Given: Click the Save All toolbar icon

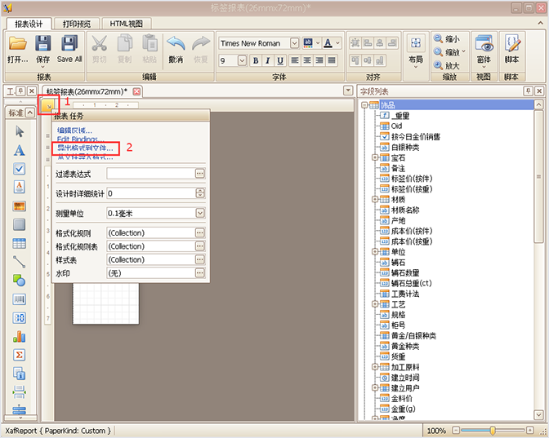Looking at the screenshot, I should (69, 45).
